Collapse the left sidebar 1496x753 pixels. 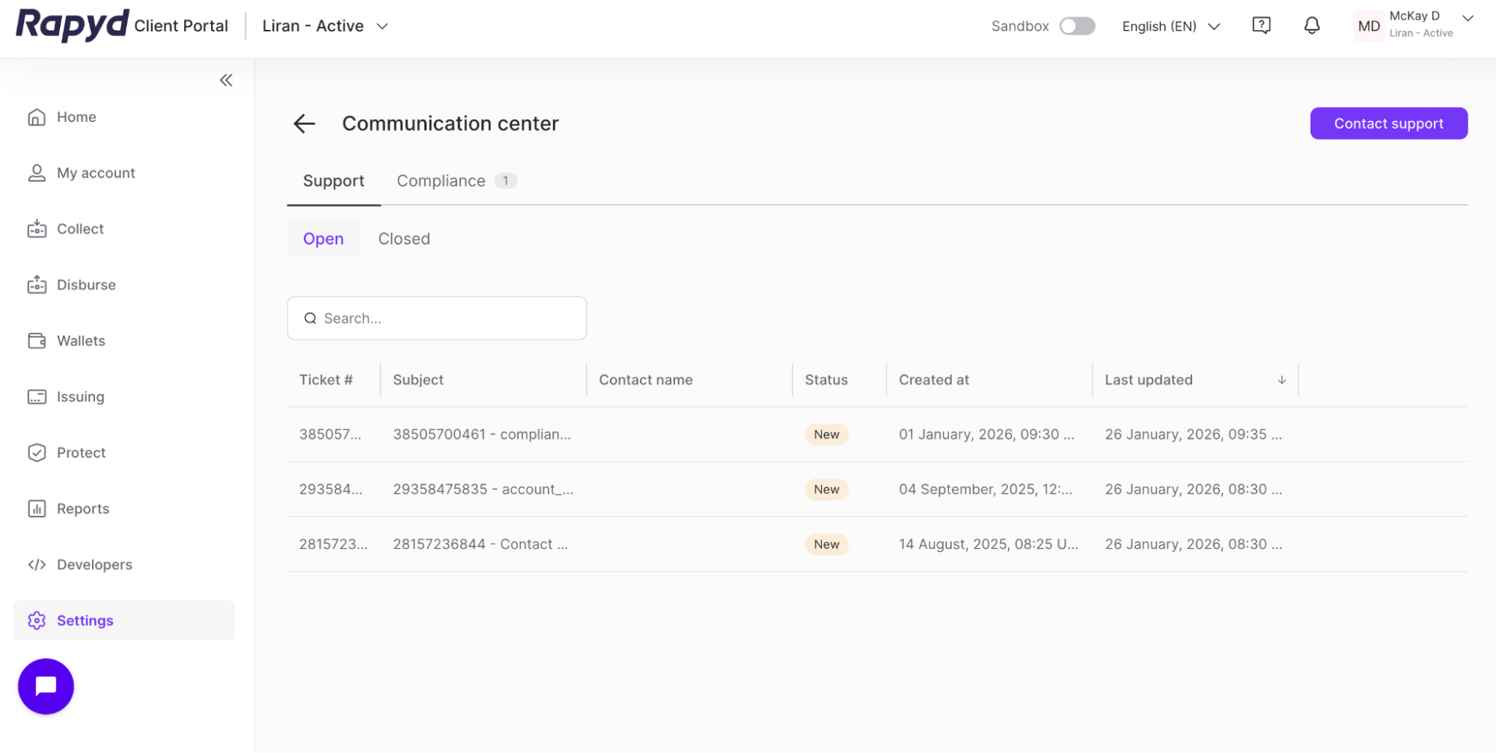tap(225, 79)
